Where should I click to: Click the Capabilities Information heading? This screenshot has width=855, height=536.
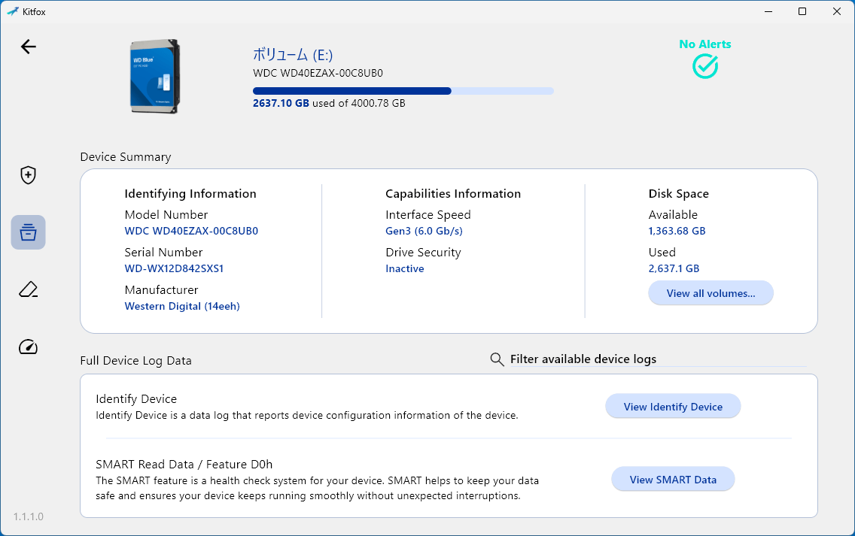tap(452, 193)
